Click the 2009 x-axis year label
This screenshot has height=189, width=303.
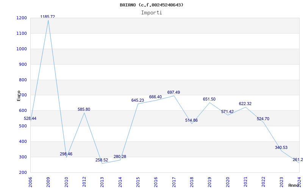(x=48, y=182)
